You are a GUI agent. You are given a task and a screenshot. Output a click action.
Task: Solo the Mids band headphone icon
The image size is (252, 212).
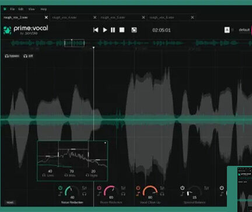[66, 175]
